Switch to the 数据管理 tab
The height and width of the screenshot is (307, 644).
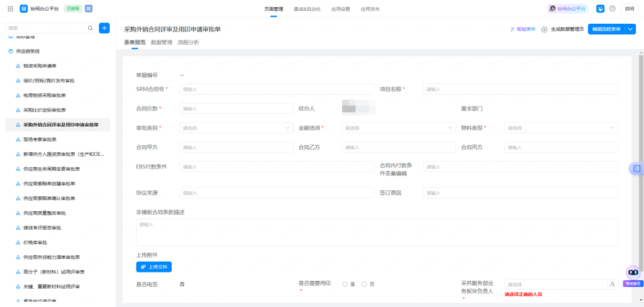coord(162,43)
